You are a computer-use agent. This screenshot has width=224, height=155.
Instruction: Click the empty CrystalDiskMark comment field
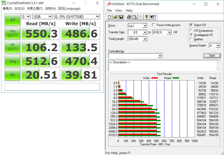(52, 87)
